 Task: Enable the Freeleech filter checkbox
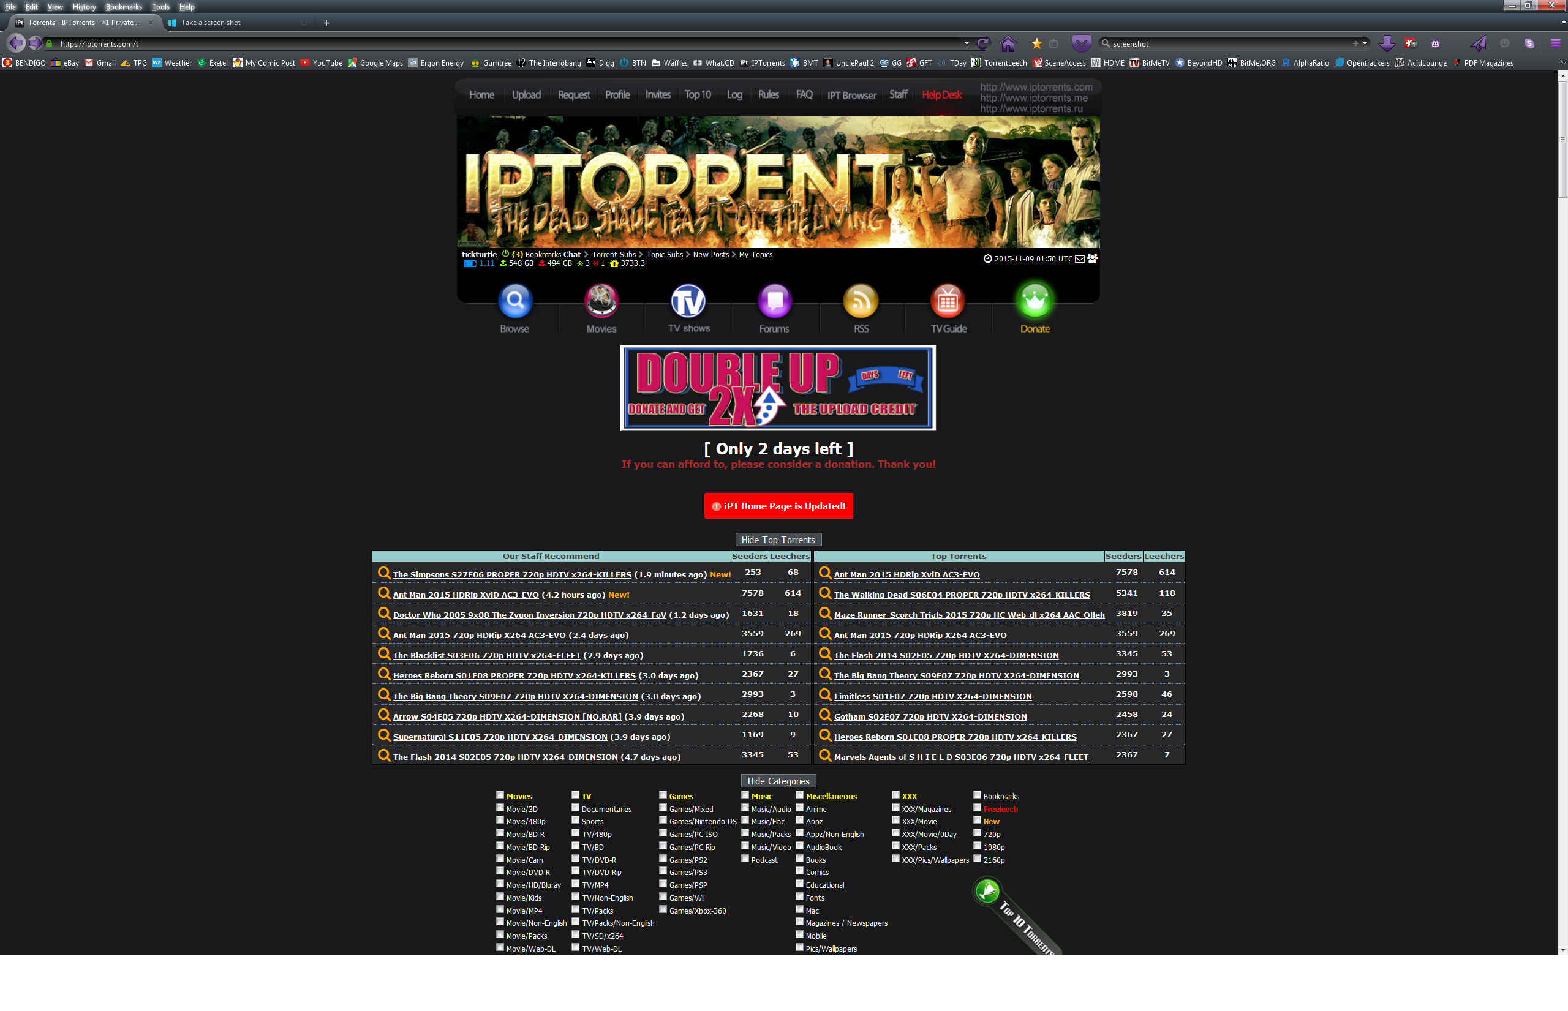pyautogui.click(x=977, y=808)
